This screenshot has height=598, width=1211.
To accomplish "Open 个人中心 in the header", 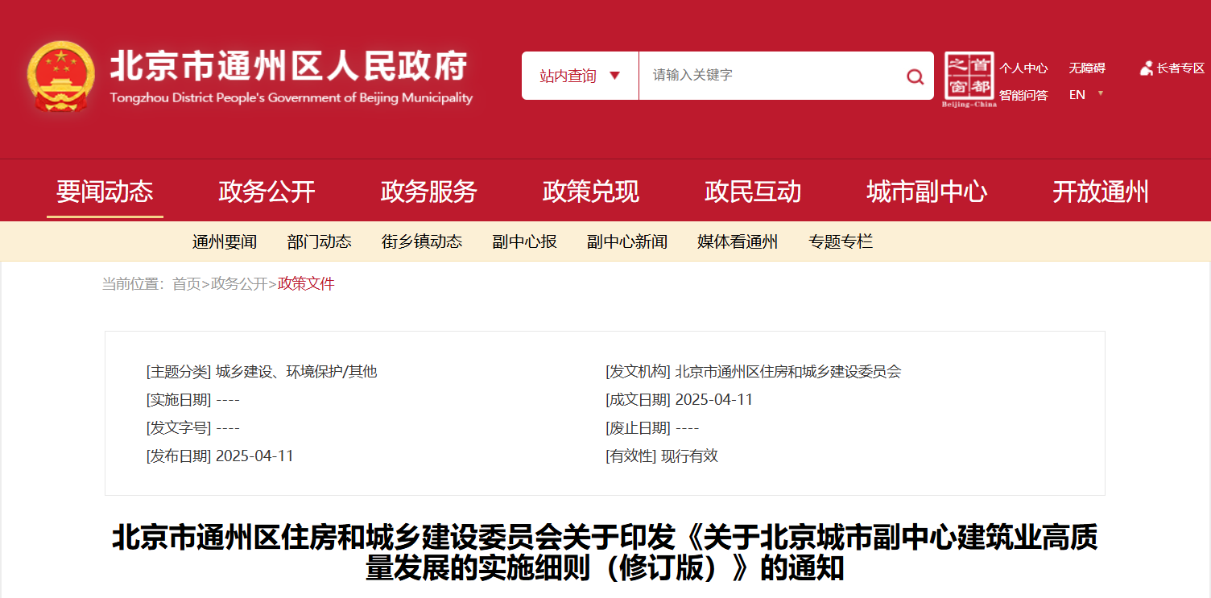I will (x=1023, y=68).
